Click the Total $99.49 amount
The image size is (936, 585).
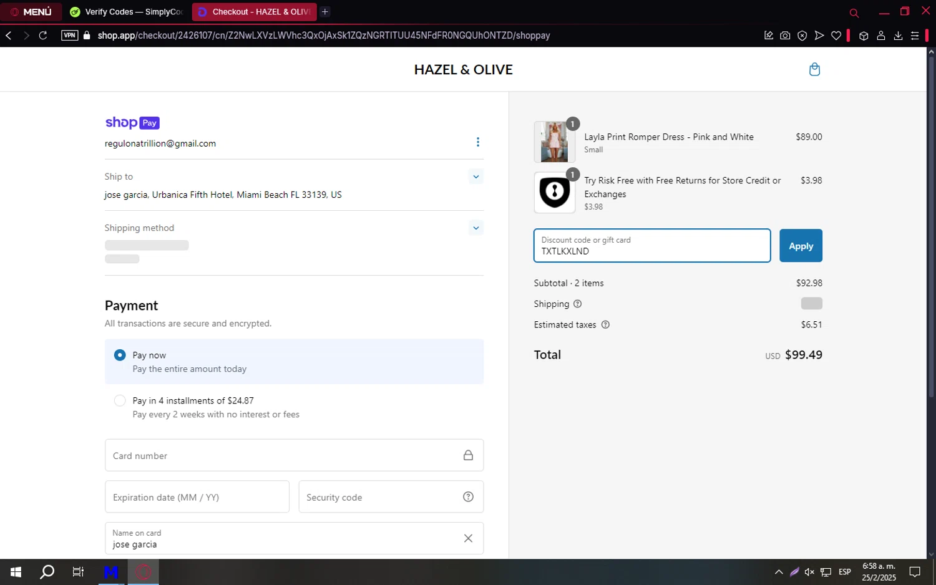coord(804,355)
